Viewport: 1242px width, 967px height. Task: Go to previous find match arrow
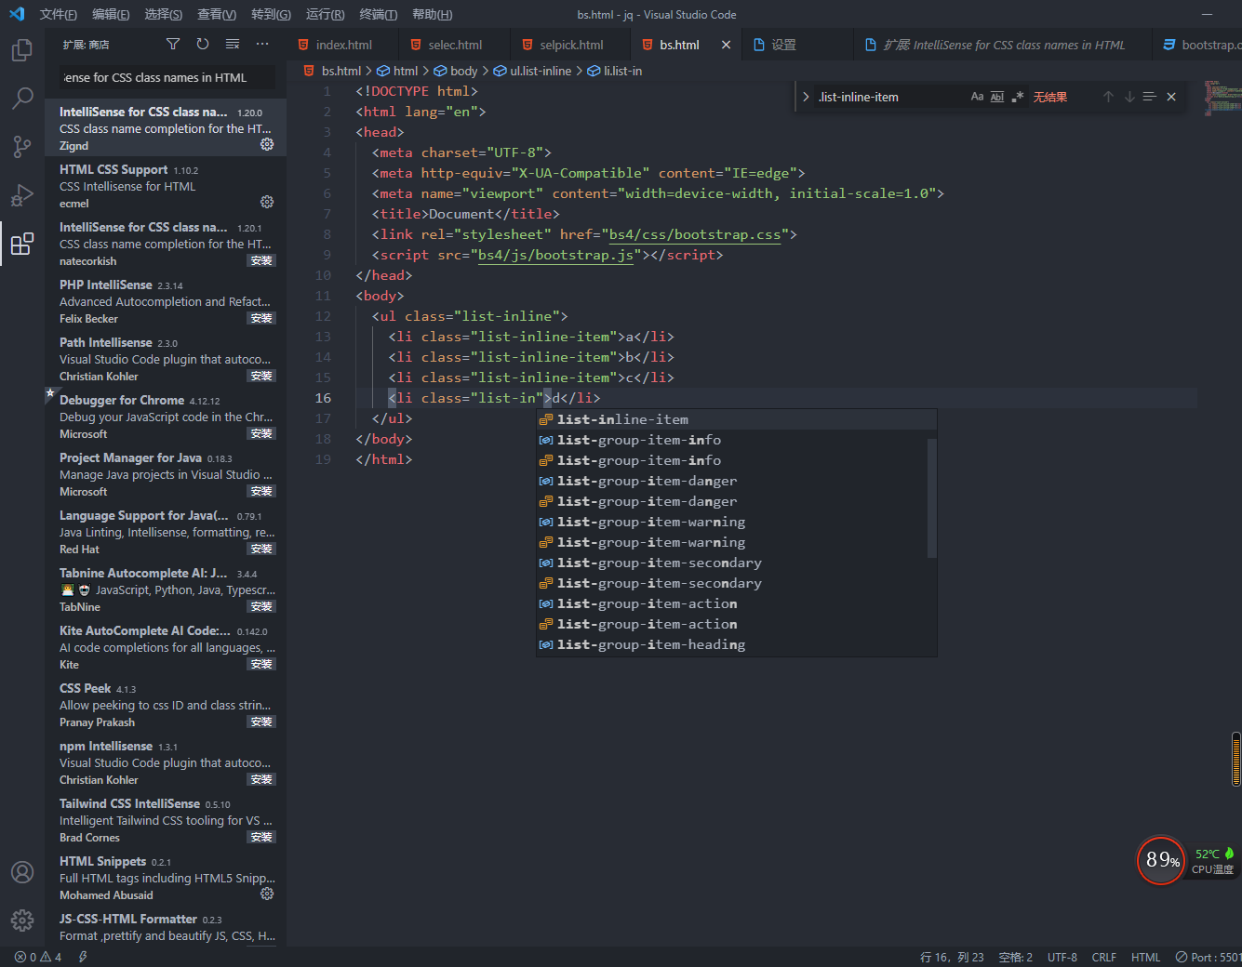coord(1108,97)
